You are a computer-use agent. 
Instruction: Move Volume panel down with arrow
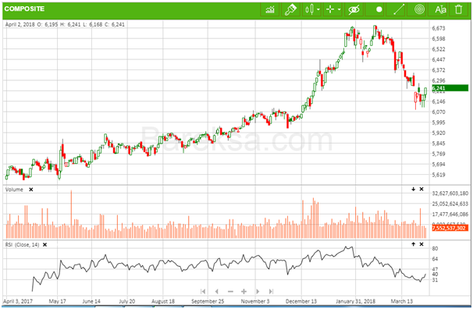(x=413, y=189)
